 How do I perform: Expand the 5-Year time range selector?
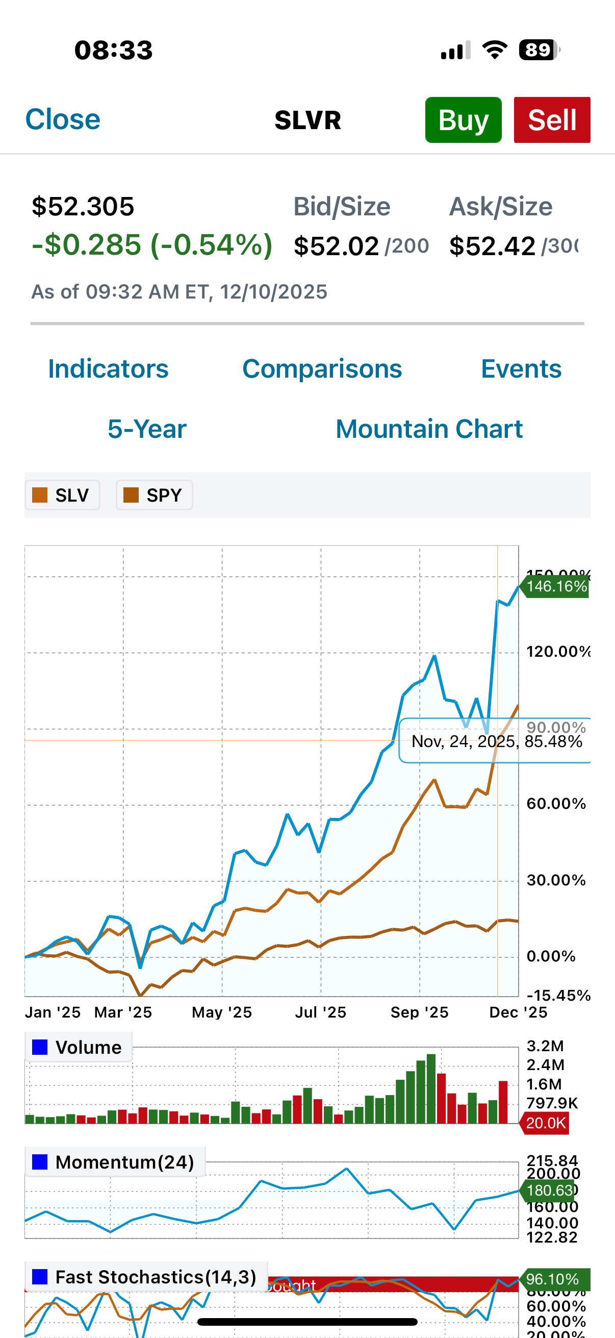pyautogui.click(x=147, y=429)
